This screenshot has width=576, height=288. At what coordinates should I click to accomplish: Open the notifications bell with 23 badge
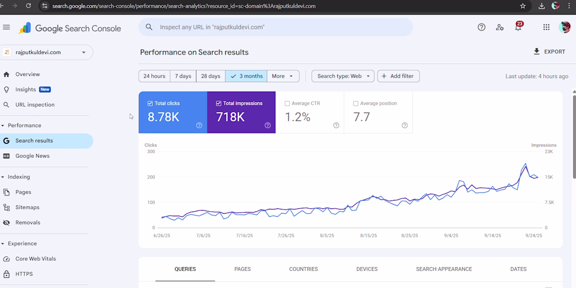518,27
